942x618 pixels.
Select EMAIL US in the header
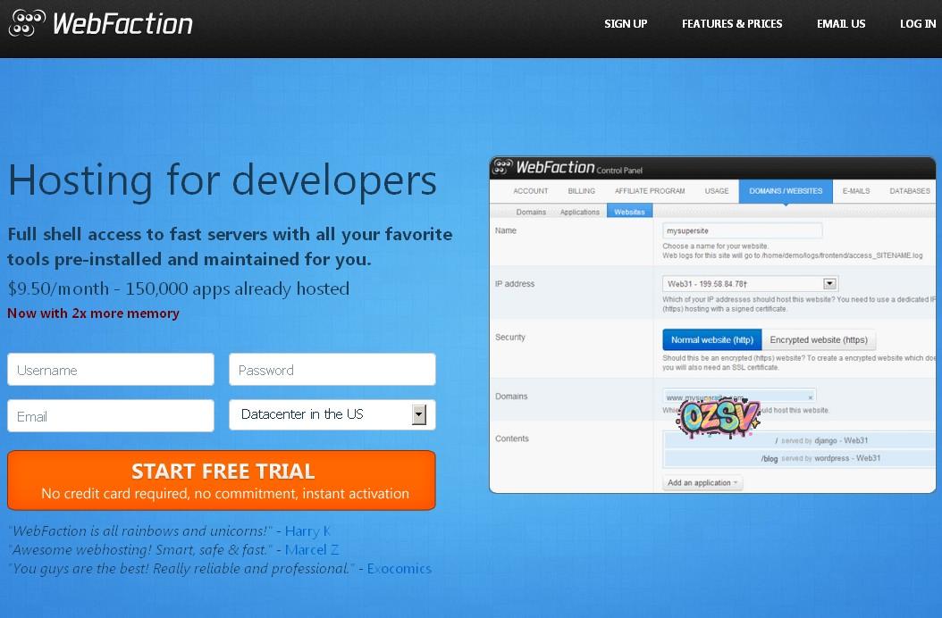coord(840,24)
